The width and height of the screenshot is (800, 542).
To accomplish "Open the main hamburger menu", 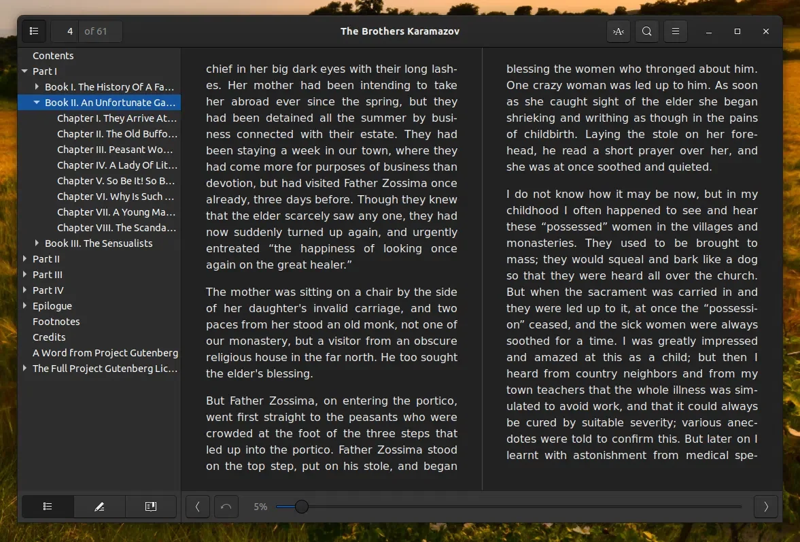I will [676, 31].
